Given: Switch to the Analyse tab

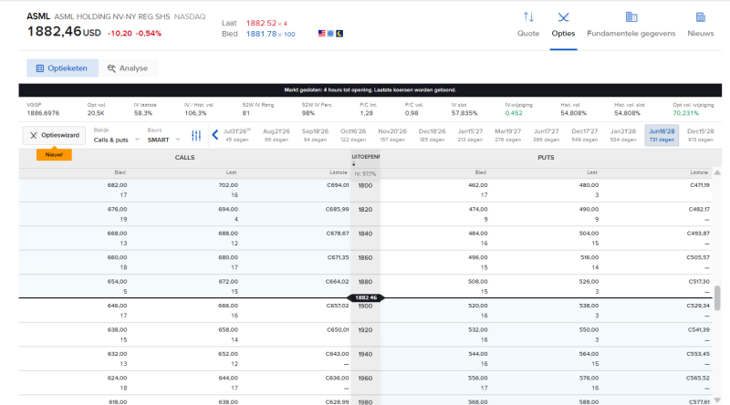Looking at the screenshot, I should pos(128,68).
